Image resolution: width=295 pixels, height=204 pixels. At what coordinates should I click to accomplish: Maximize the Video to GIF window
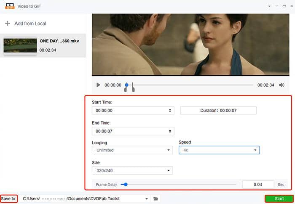pos(284,6)
